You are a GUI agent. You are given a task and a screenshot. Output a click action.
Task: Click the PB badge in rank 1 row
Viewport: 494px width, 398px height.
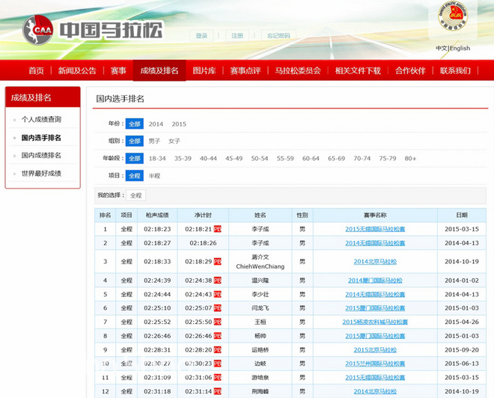(x=217, y=229)
